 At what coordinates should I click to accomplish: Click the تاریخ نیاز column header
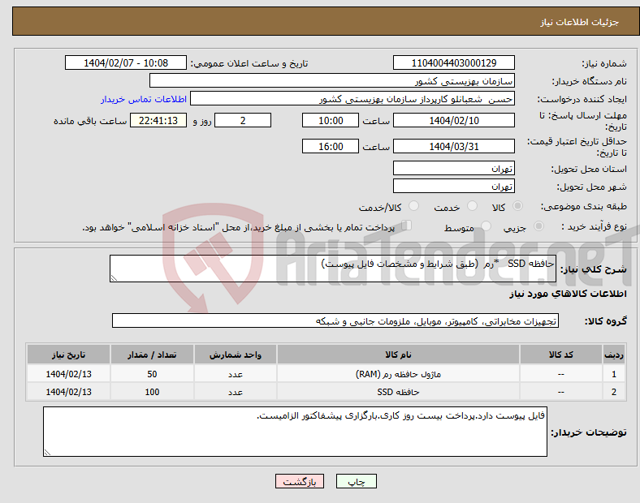(68, 355)
